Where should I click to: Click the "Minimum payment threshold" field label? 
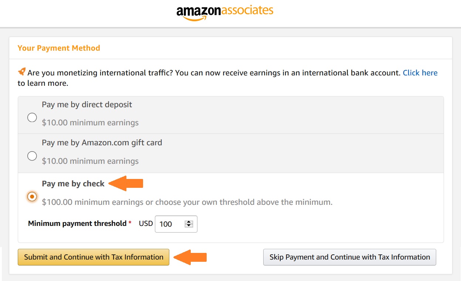[x=77, y=223]
